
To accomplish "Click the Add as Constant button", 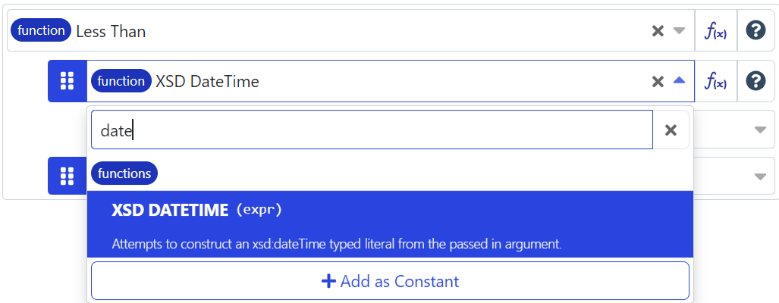I will (390, 281).
